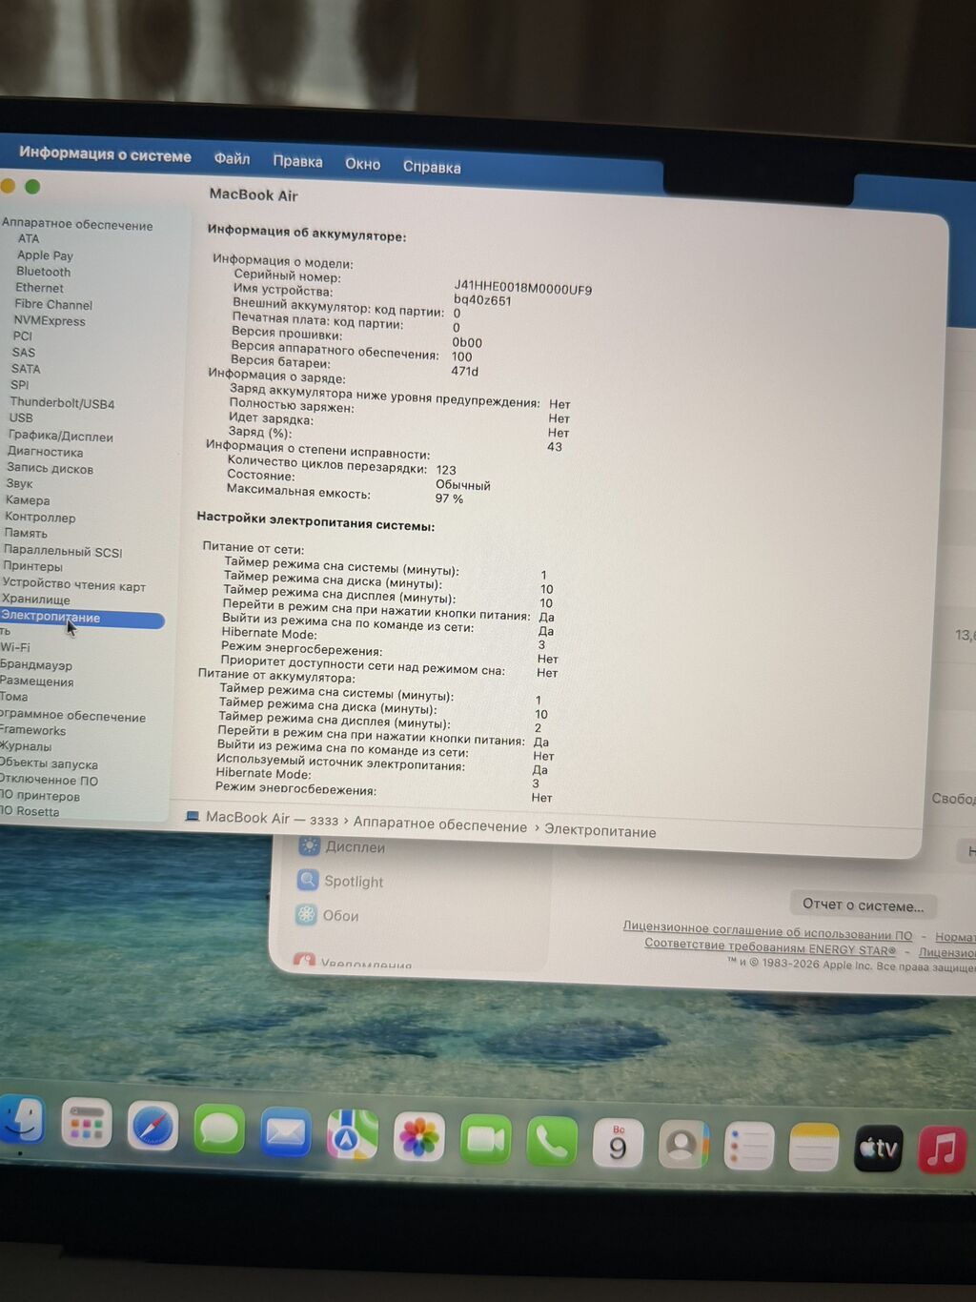The width and height of the screenshot is (976, 1302).
Task: Open Mail app in the Dock
Action: point(286,1132)
